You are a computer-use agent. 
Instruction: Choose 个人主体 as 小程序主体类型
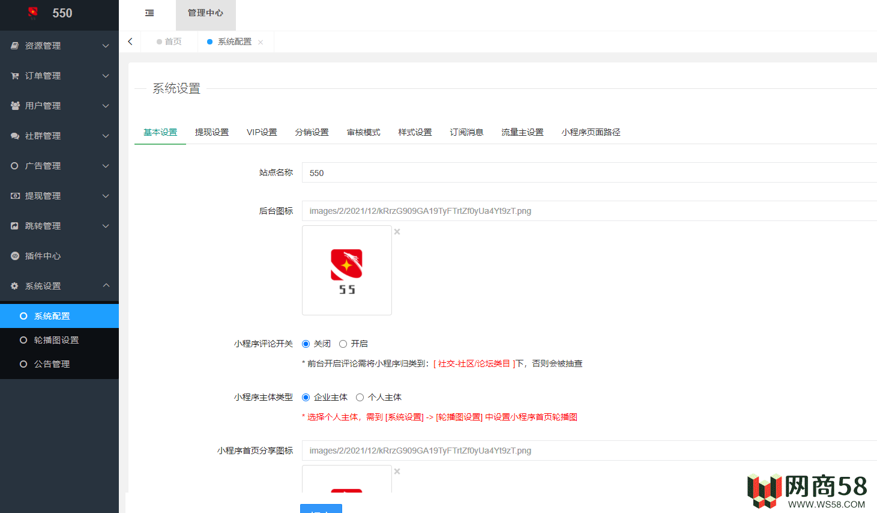tap(360, 397)
